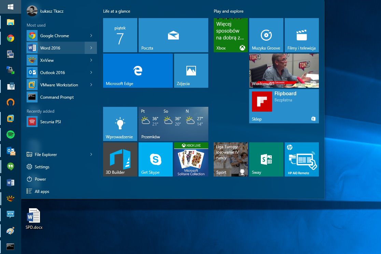Open Muzyka Groove tile
This screenshot has height=254, width=381.
[x=266, y=35]
